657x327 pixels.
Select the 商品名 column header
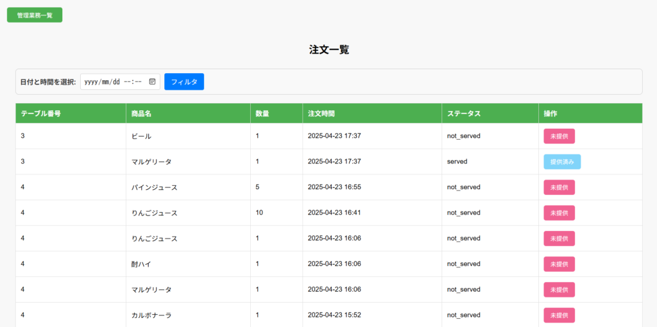pyautogui.click(x=141, y=113)
